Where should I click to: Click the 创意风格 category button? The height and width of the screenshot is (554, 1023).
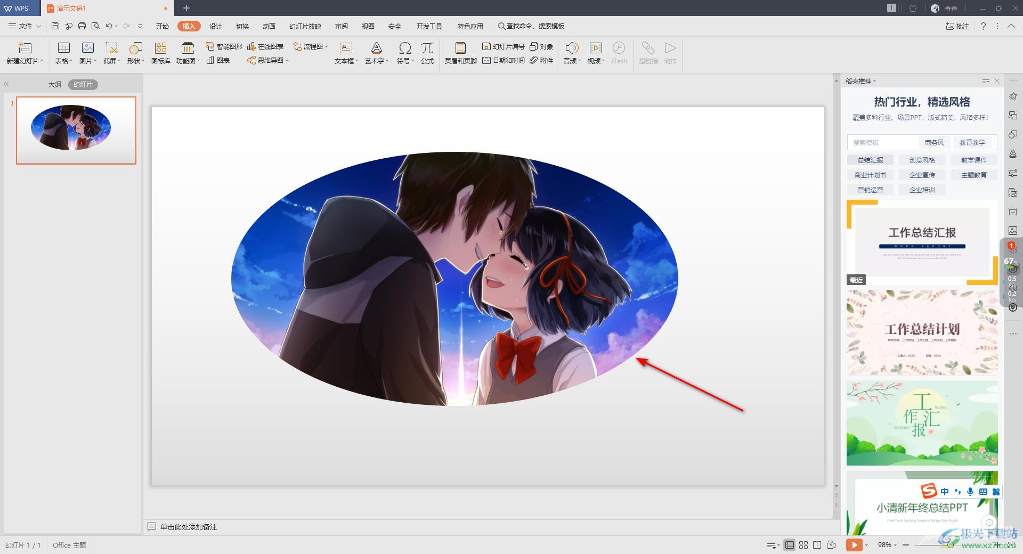point(922,160)
